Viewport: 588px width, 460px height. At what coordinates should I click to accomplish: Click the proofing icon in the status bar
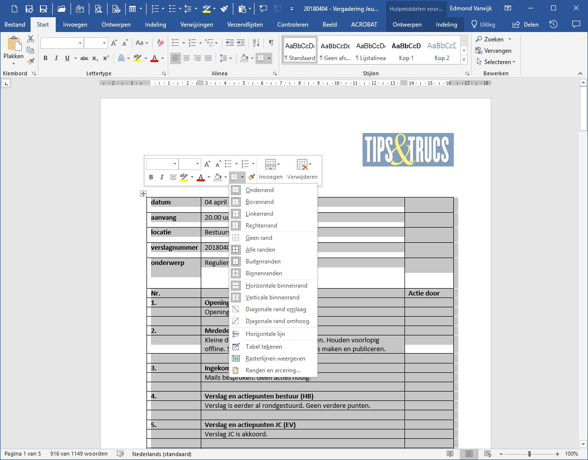[120, 454]
